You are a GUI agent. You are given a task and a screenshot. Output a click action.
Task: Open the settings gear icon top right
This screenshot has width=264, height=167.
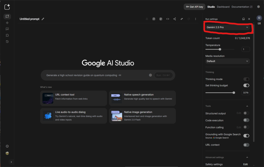point(258,7)
